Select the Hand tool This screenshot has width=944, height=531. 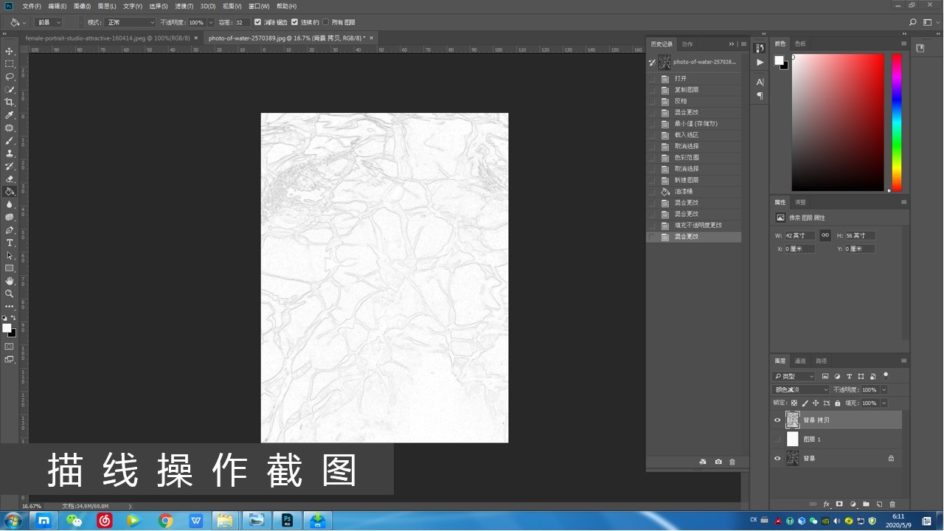[x=10, y=281]
